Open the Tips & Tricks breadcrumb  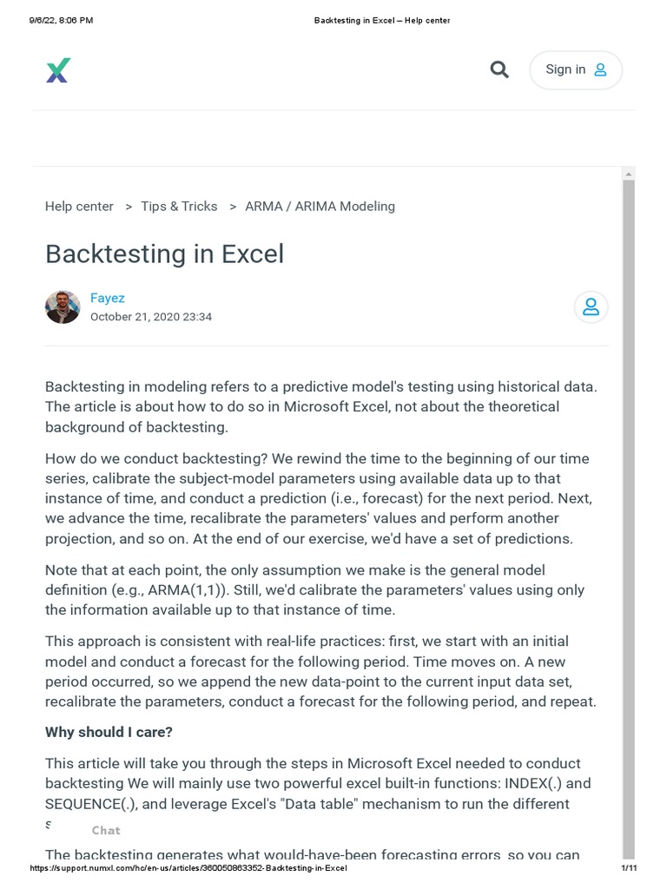click(x=179, y=207)
